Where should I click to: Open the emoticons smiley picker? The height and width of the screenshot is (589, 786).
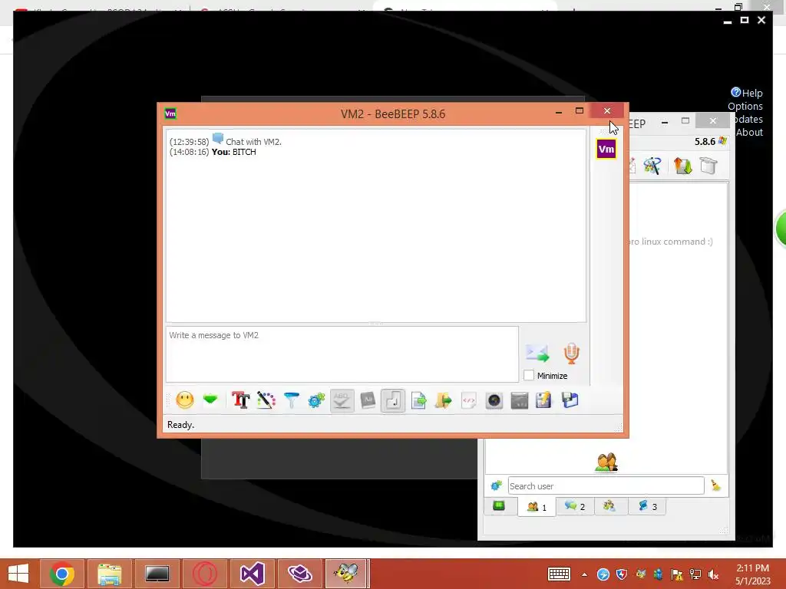pos(184,400)
